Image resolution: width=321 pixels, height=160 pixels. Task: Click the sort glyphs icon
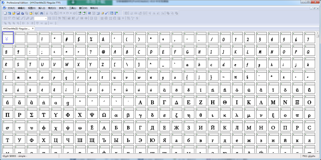coord(90,13)
